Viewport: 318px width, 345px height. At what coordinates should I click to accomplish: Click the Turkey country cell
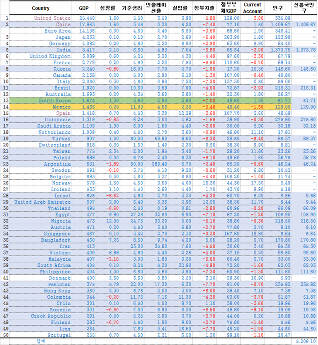(x=40, y=139)
